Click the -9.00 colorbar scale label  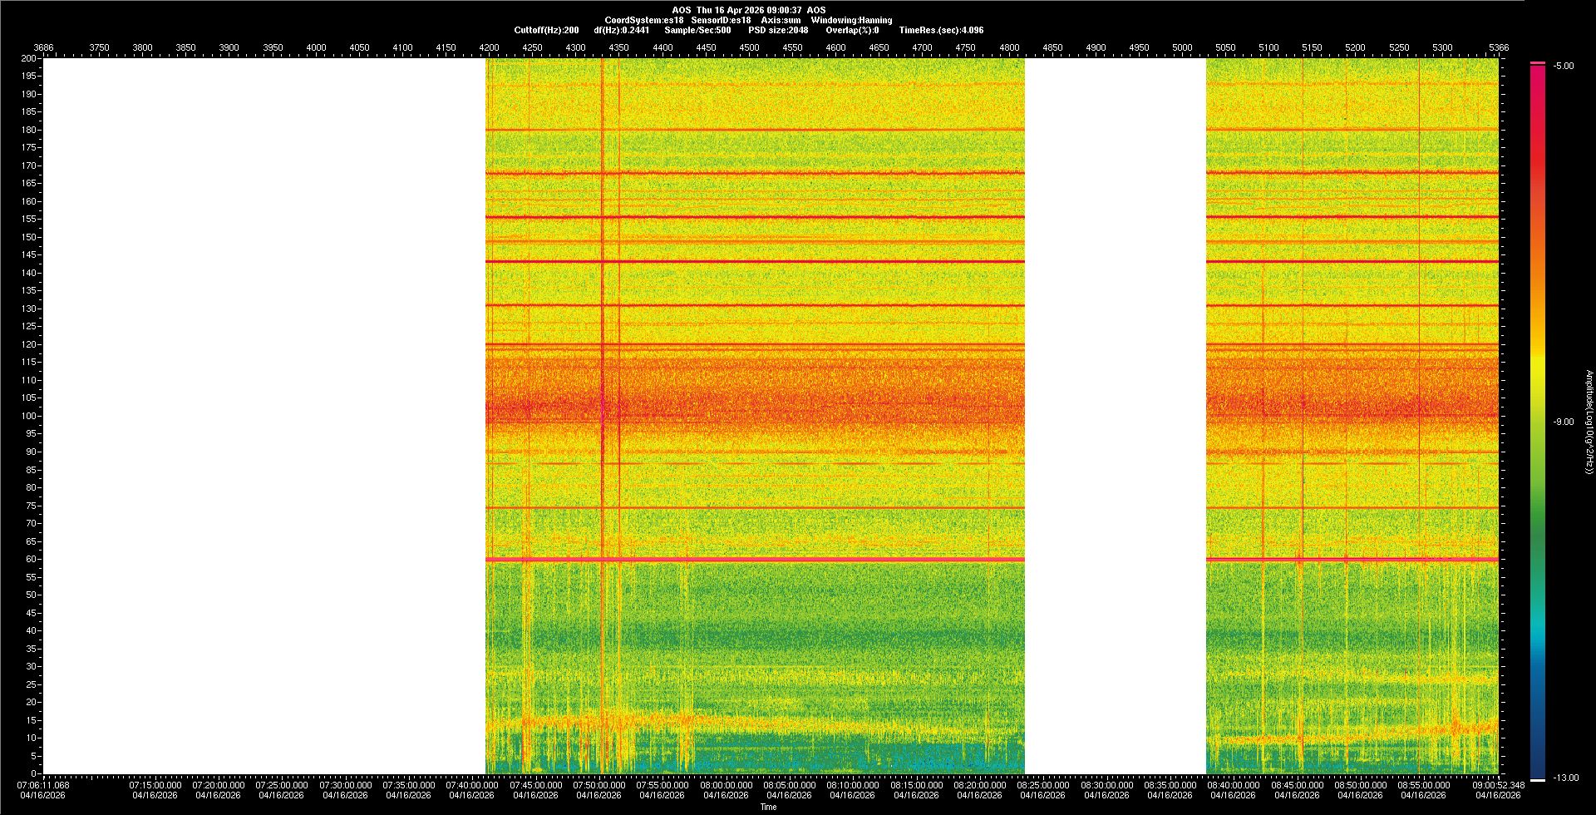click(x=1564, y=422)
